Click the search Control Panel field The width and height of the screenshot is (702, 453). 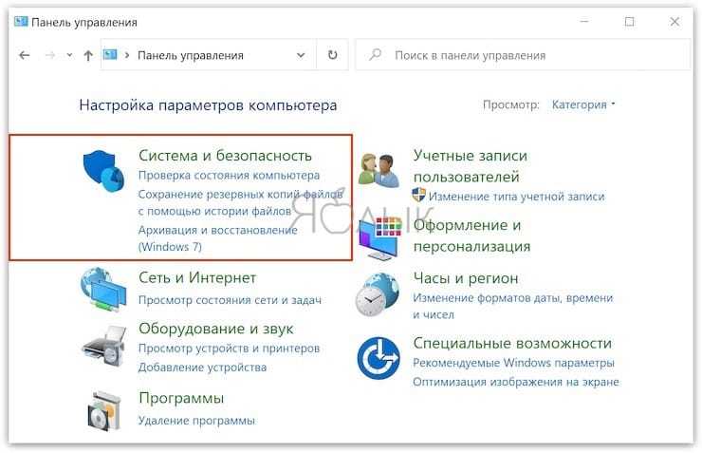[523, 55]
